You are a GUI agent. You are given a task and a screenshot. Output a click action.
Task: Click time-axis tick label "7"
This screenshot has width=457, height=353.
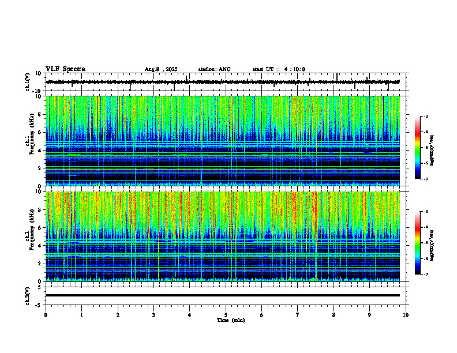pos(298,315)
